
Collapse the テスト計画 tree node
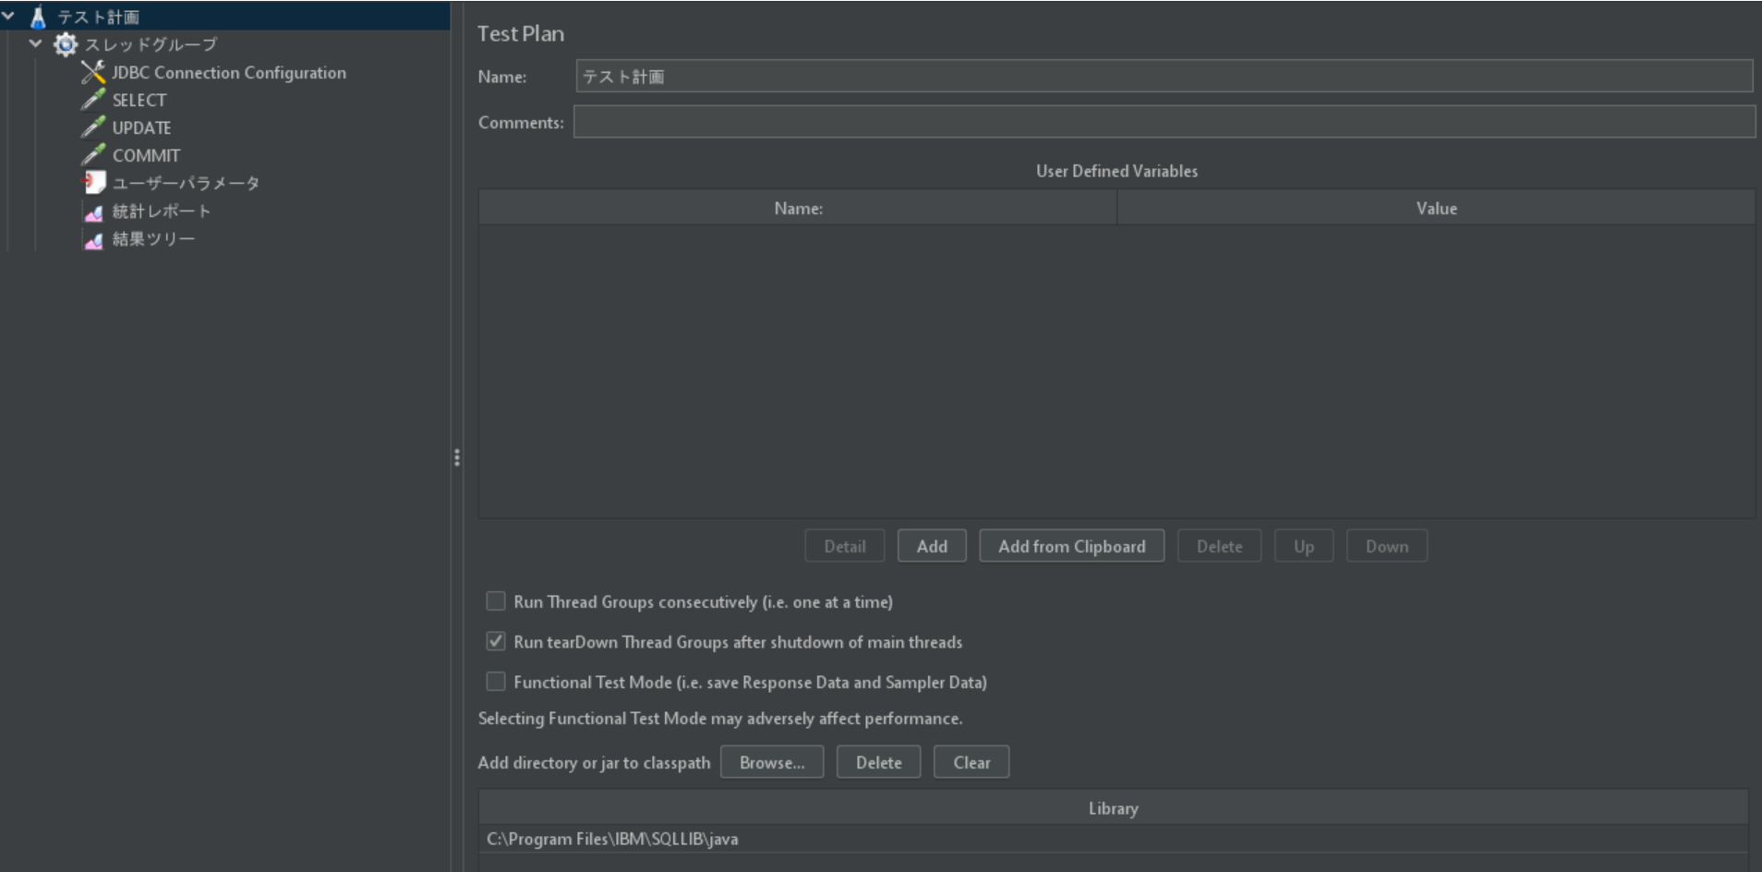coord(8,16)
